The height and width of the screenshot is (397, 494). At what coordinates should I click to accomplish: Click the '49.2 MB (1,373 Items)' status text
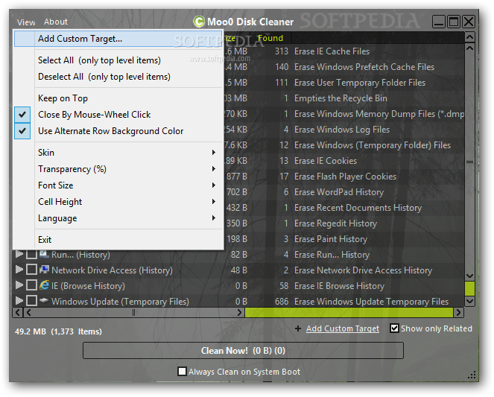pyautogui.click(x=58, y=331)
